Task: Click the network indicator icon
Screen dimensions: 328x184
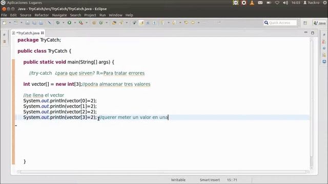Action: (277, 3)
